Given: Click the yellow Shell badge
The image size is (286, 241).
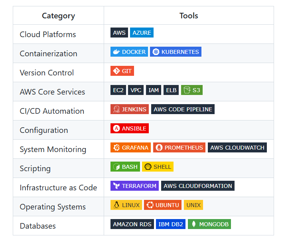Looking at the screenshot, I should pyautogui.click(x=158, y=167).
